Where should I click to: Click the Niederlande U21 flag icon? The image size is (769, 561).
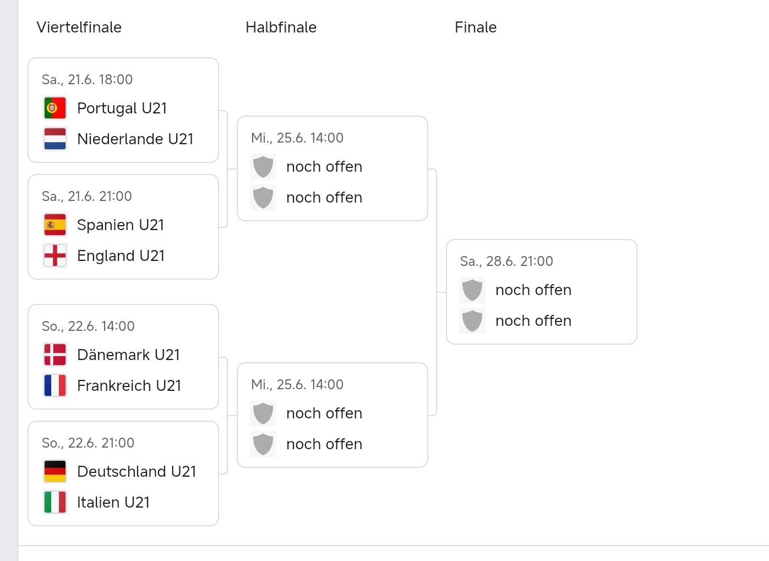point(55,139)
